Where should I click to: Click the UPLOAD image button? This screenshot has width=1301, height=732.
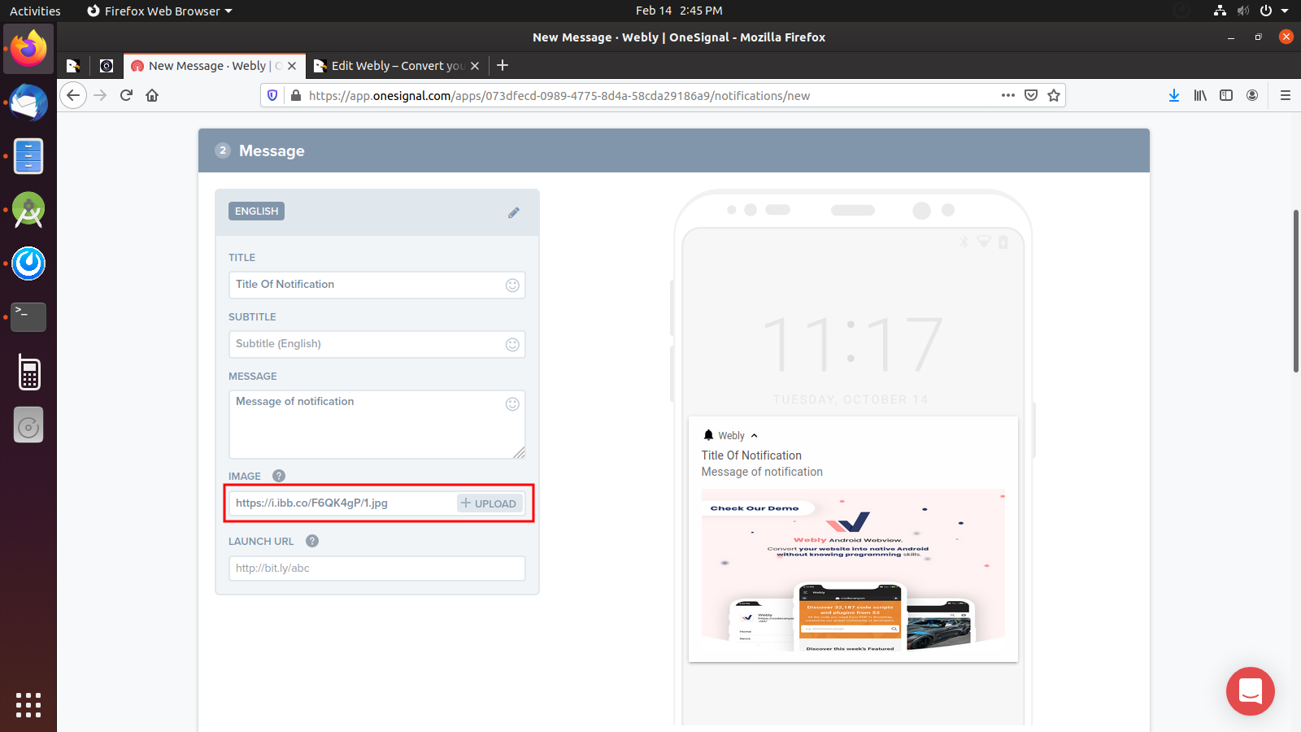coord(489,503)
